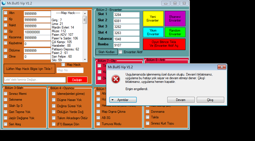The width and height of the screenshot is (255, 141).
Task: Enable the Kazanma checkbox
Action: tap(6, 37)
